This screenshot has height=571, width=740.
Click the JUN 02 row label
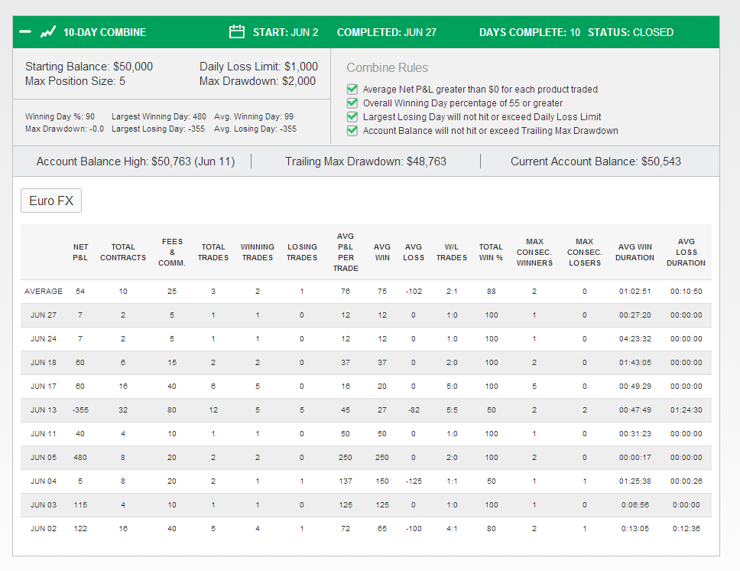(44, 528)
